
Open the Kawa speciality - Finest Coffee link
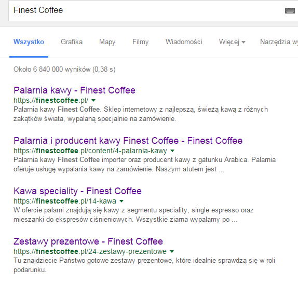click(77, 191)
